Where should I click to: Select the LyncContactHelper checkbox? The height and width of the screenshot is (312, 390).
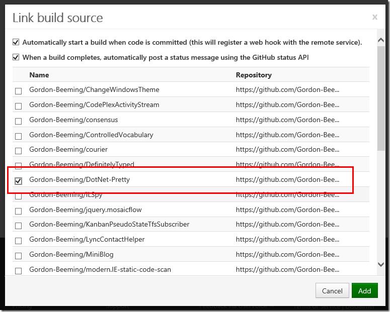click(18, 241)
